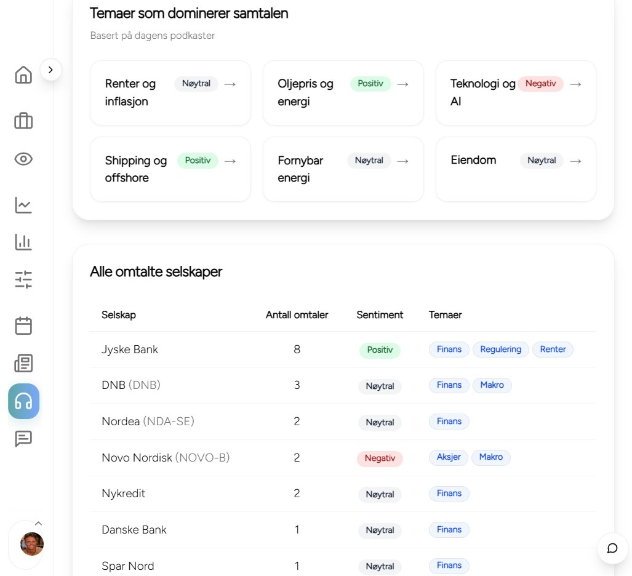This screenshot has width=632, height=576.
Task: Open the Home icon in sidebar
Action: [x=23, y=75]
